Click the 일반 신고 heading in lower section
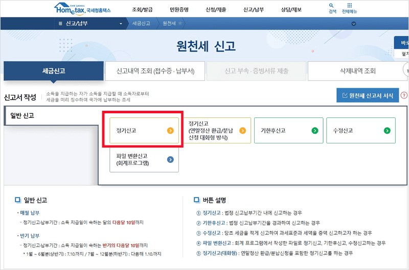 [x=35, y=200]
